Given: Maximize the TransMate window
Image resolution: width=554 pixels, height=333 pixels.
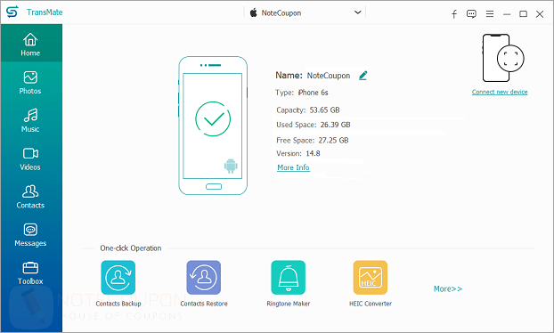Looking at the screenshot, I should [523, 13].
